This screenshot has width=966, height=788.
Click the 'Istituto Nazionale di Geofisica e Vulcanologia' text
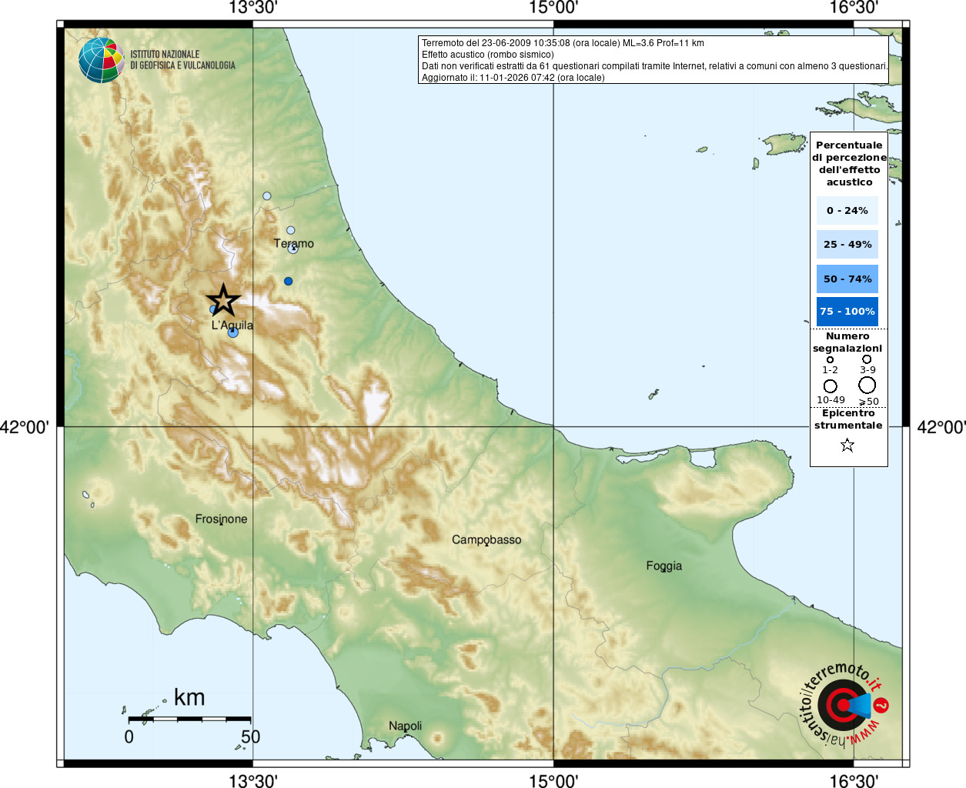coord(182,60)
